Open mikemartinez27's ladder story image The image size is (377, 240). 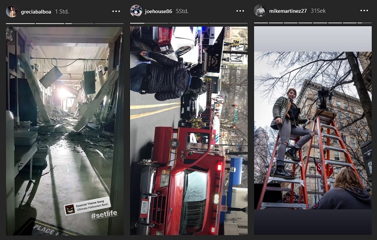click(313, 130)
